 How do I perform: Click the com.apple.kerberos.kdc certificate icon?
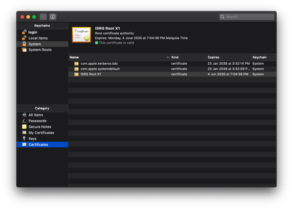tap(76, 63)
